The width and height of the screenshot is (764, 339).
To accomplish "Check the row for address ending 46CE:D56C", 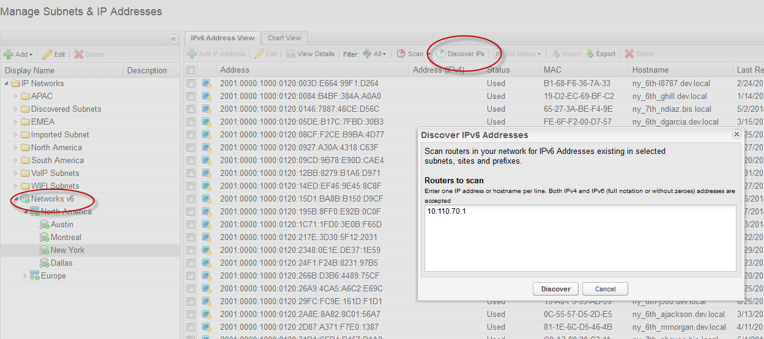I will tap(191, 109).
